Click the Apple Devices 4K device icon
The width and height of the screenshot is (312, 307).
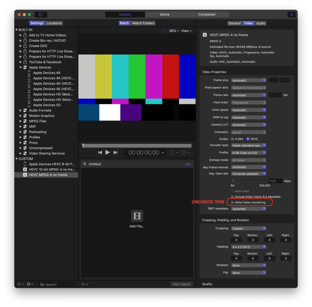tap(29, 73)
